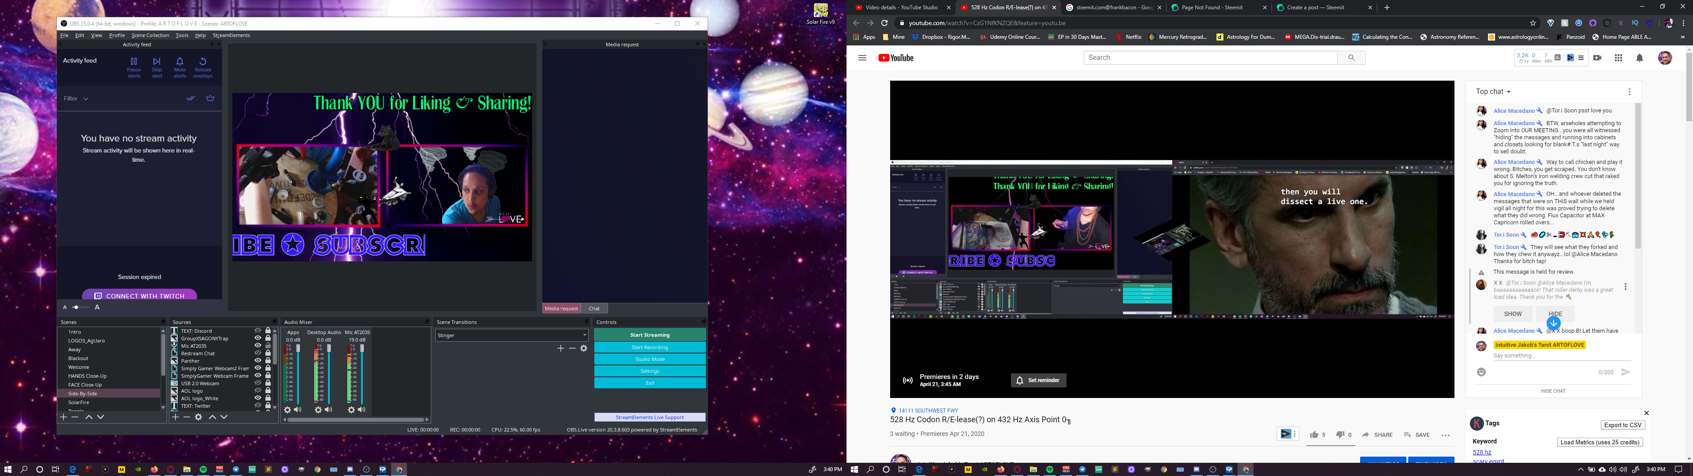Click Start Recording button
The width and height of the screenshot is (1693, 476).
coord(650,347)
